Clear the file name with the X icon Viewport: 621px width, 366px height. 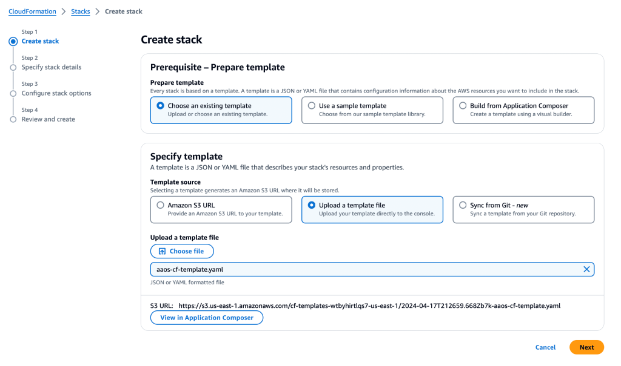[x=586, y=269]
